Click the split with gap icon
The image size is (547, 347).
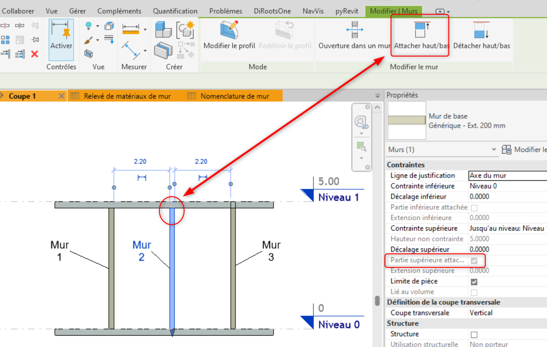click(20, 25)
